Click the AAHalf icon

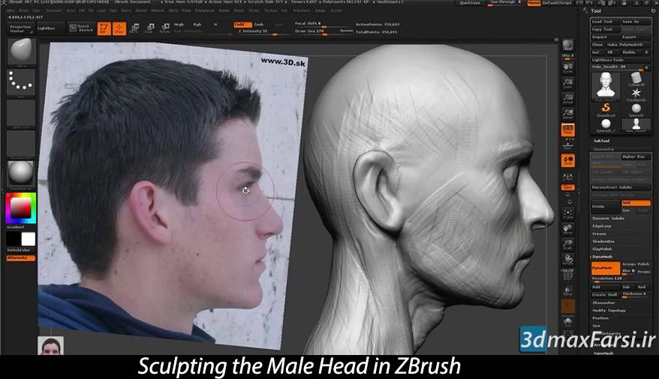click(567, 114)
